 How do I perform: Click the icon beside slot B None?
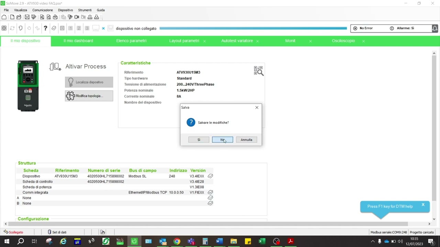[x=210, y=203]
